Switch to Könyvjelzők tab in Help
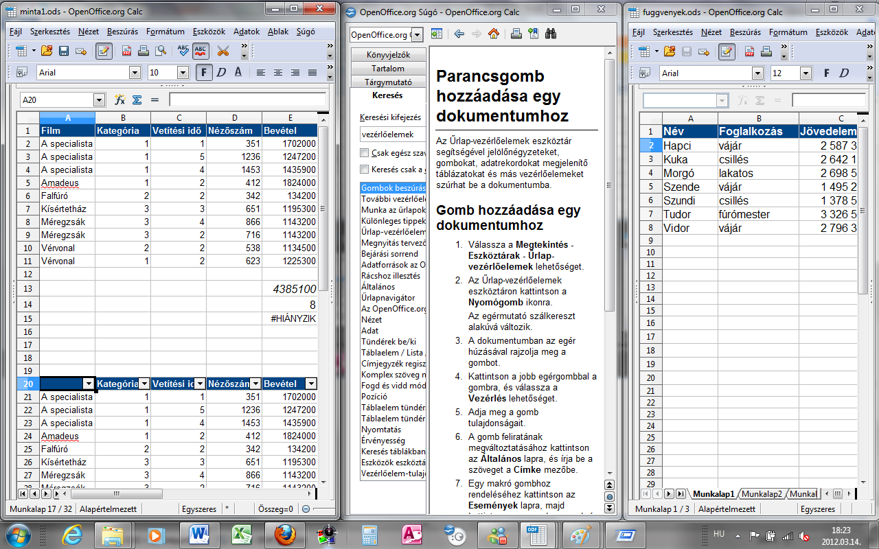 pos(388,55)
